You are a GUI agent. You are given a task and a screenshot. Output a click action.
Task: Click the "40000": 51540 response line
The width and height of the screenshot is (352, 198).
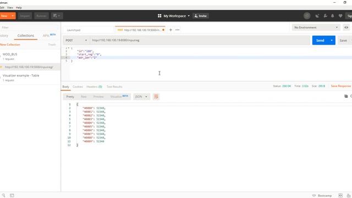point(94,108)
